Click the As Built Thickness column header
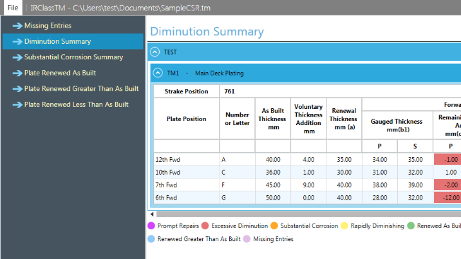 (273, 119)
